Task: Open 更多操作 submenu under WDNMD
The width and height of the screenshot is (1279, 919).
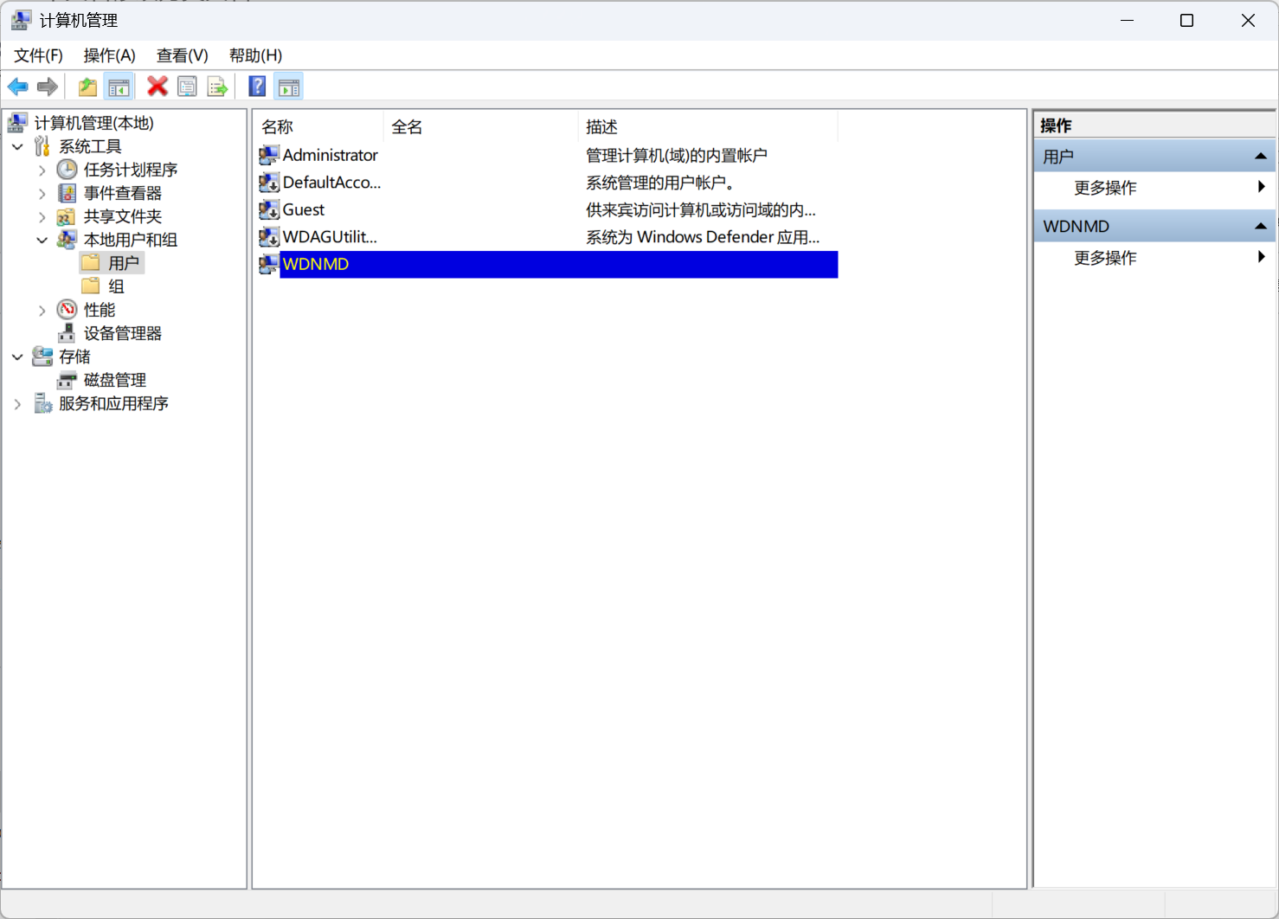Action: click(x=1154, y=258)
